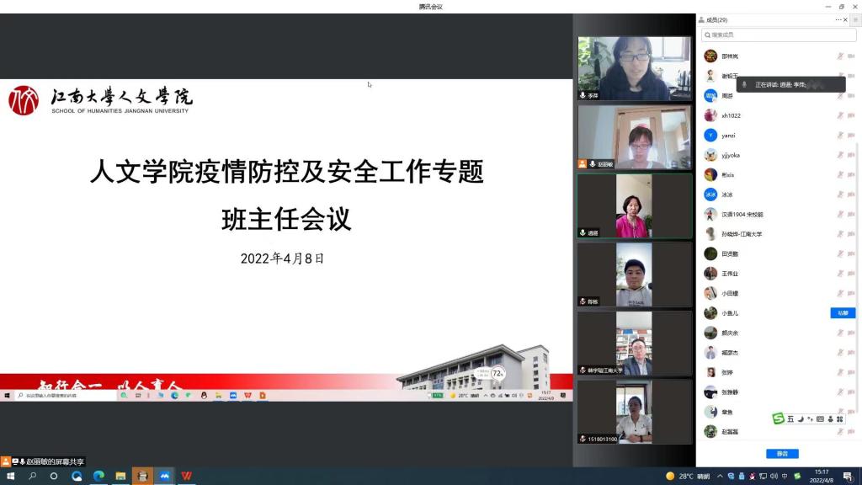The image size is (862, 485).
Task: Open WPS Office from the taskbar
Action: pos(186,476)
